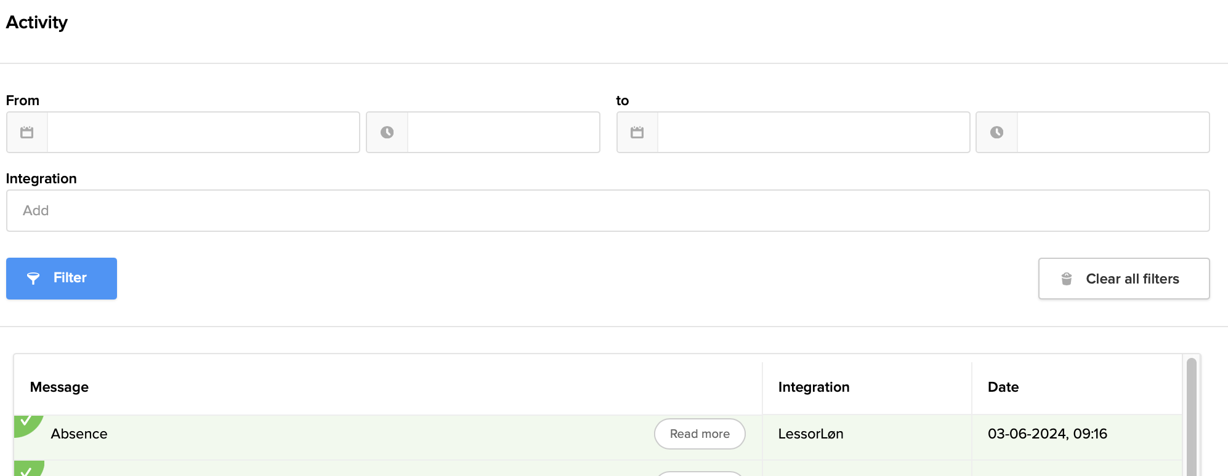Image resolution: width=1228 pixels, height=476 pixels.
Task: Click the To date calendar icon
Action: tap(637, 132)
